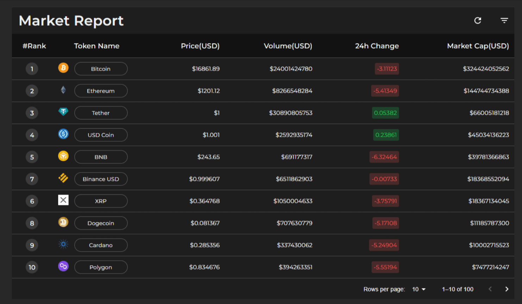Click the Ethereum diamond logo
Viewport: 522px width, 304px height.
tap(63, 90)
